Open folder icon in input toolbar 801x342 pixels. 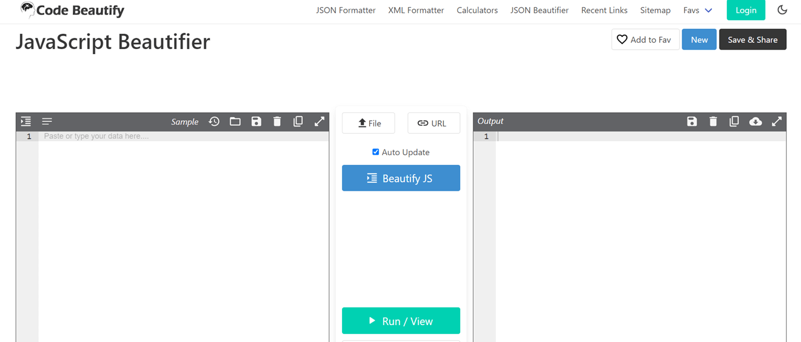point(235,121)
